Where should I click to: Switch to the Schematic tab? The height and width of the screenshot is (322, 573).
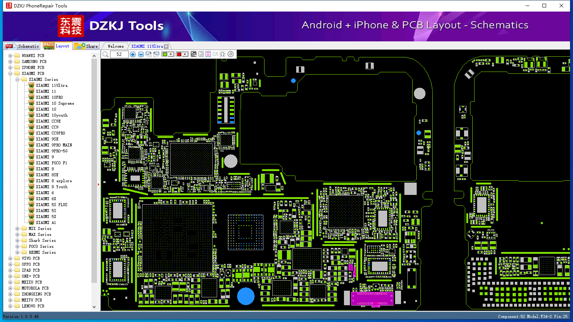point(22,46)
